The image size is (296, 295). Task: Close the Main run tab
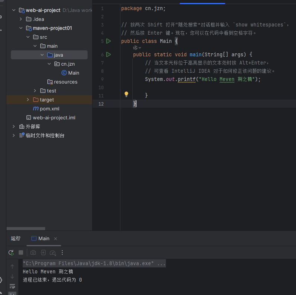point(56,239)
